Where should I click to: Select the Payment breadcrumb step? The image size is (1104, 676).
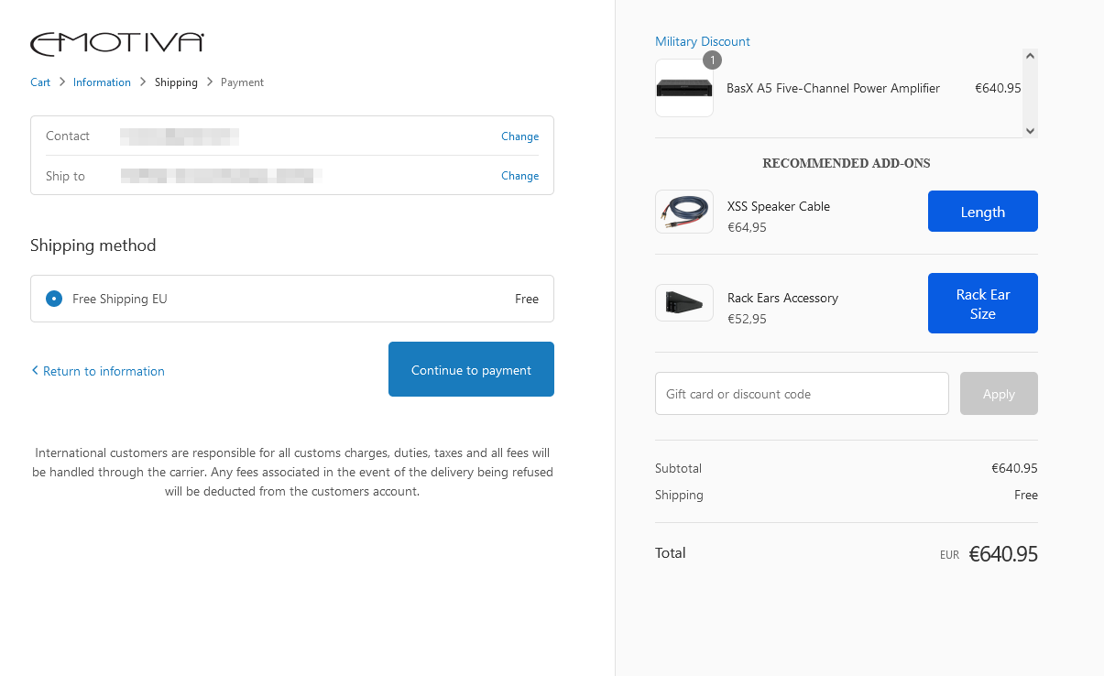point(242,82)
